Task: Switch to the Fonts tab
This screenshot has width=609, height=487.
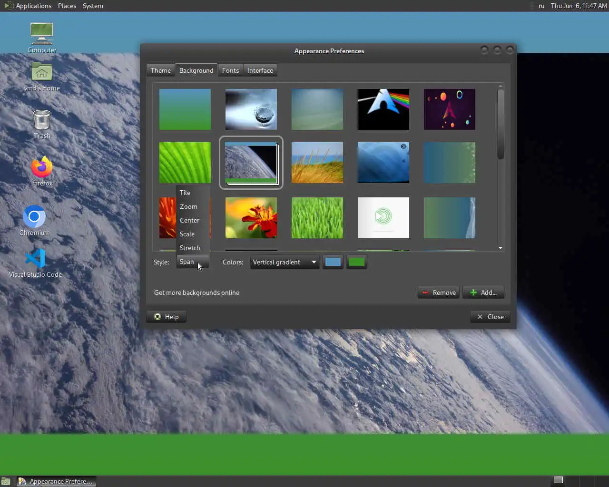Action: 230,70
